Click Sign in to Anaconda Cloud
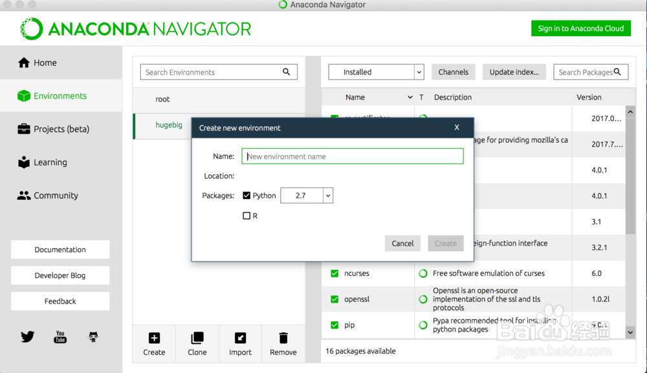 [581, 28]
